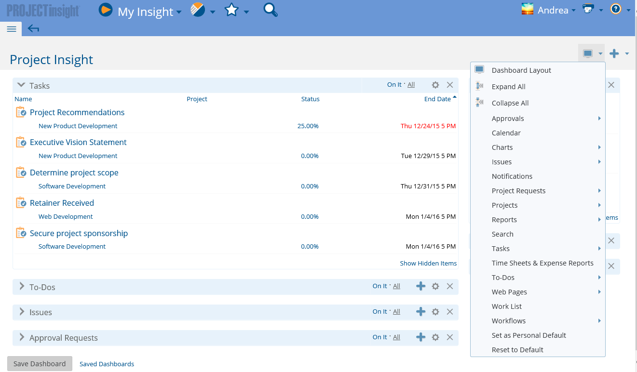Expand the To-Dos panel
This screenshot has height=372, width=637.
(22, 286)
